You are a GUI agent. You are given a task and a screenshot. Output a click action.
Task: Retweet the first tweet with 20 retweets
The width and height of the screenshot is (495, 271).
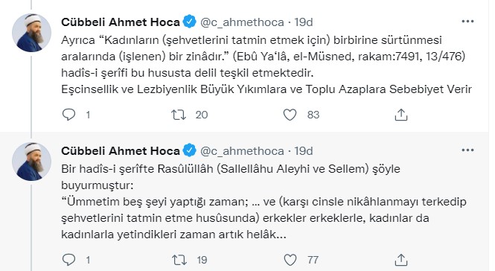pyautogui.click(x=179, y=115)
